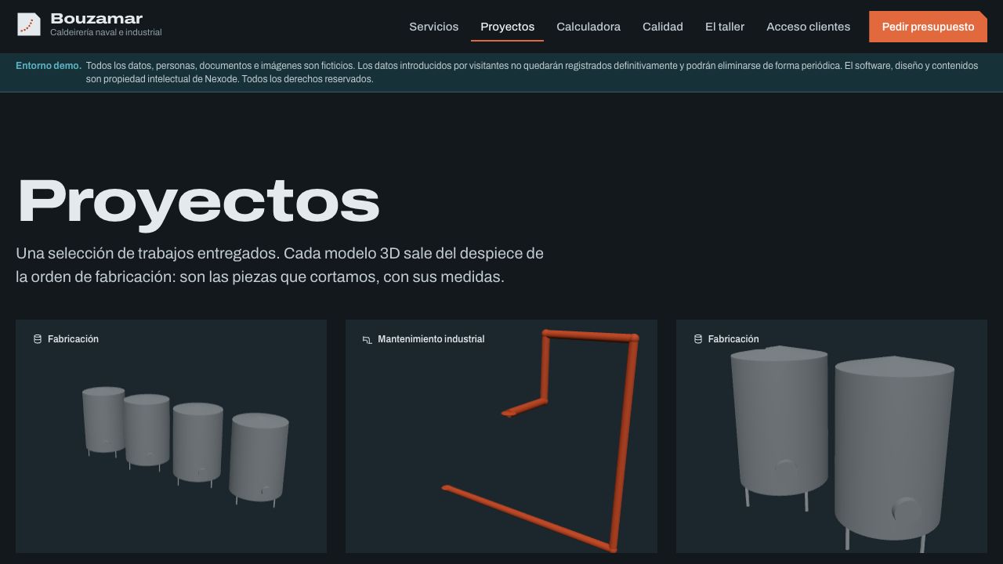1003x564 pixels.
Task: Click the pipe icon beside Mantenimiento industrial
Action: [x=367, y=339]
